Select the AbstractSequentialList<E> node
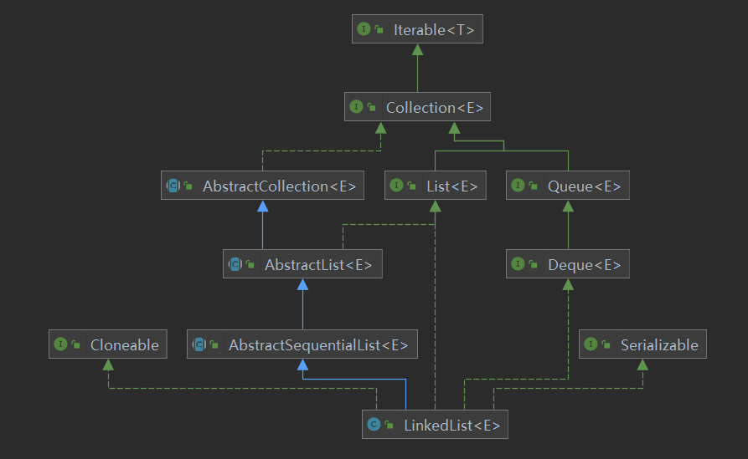 point(302,344)
